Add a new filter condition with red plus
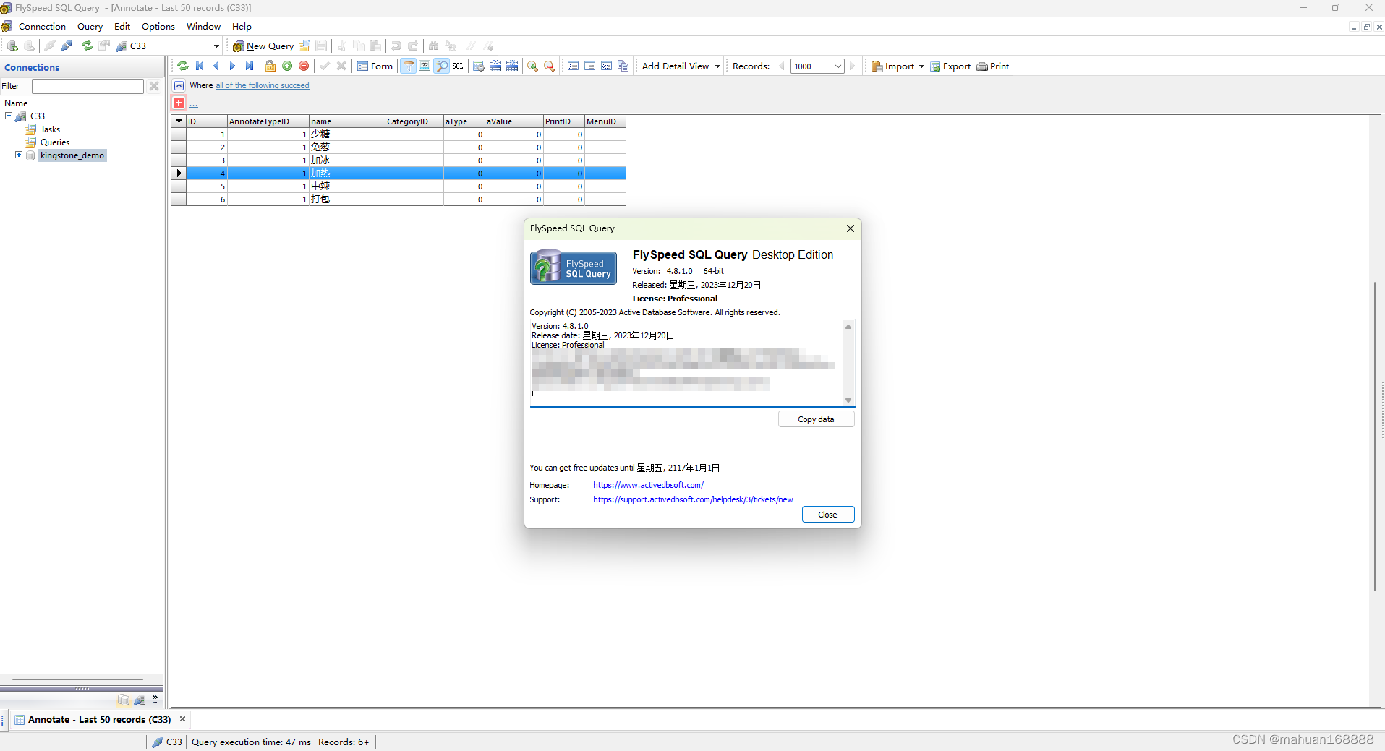This screenshot has height=751, width=1385. (179, 103)
